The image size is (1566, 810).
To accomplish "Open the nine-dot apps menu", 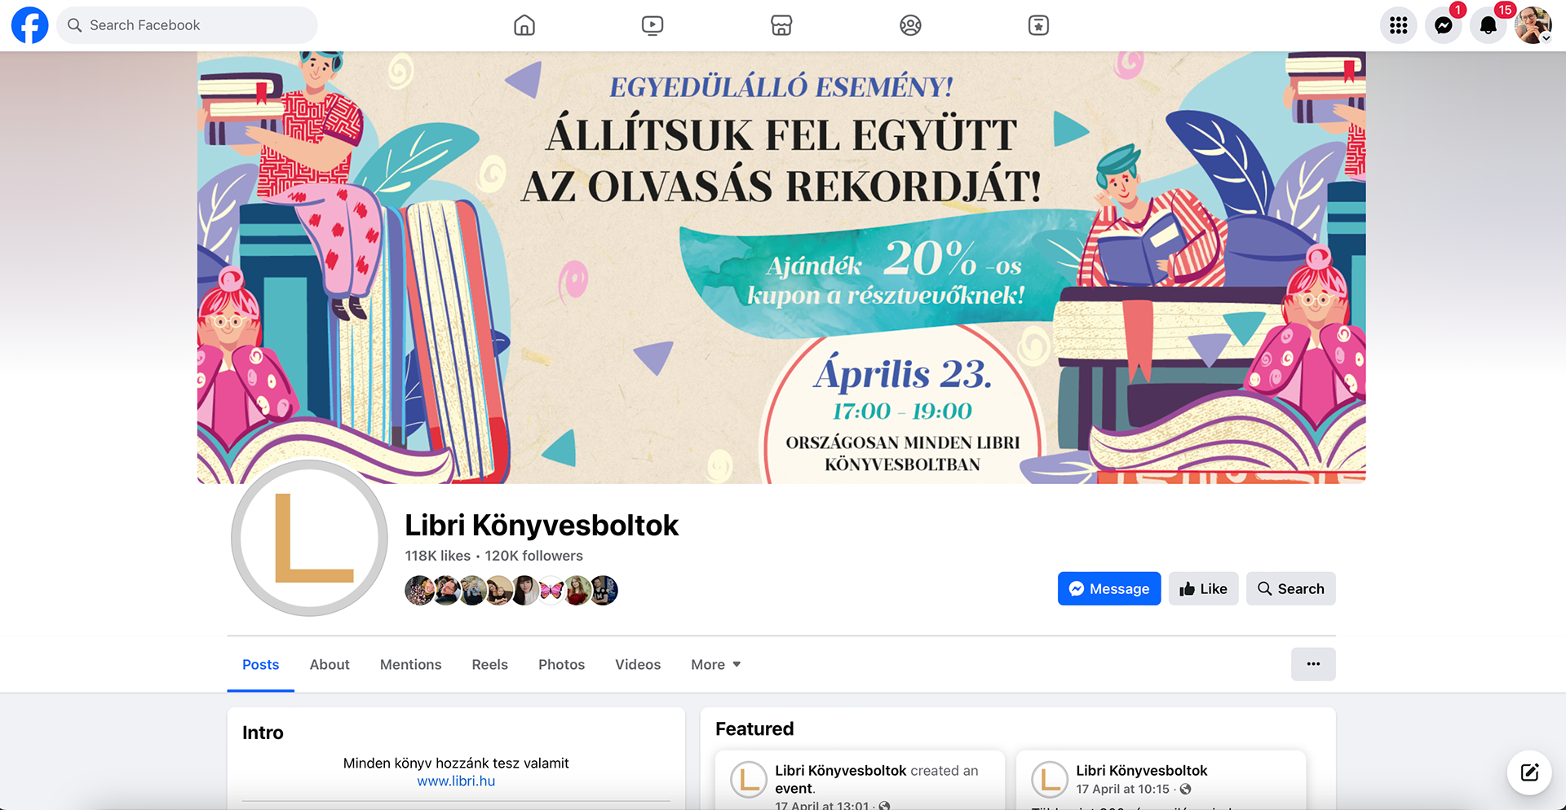I will (1399, 25).
